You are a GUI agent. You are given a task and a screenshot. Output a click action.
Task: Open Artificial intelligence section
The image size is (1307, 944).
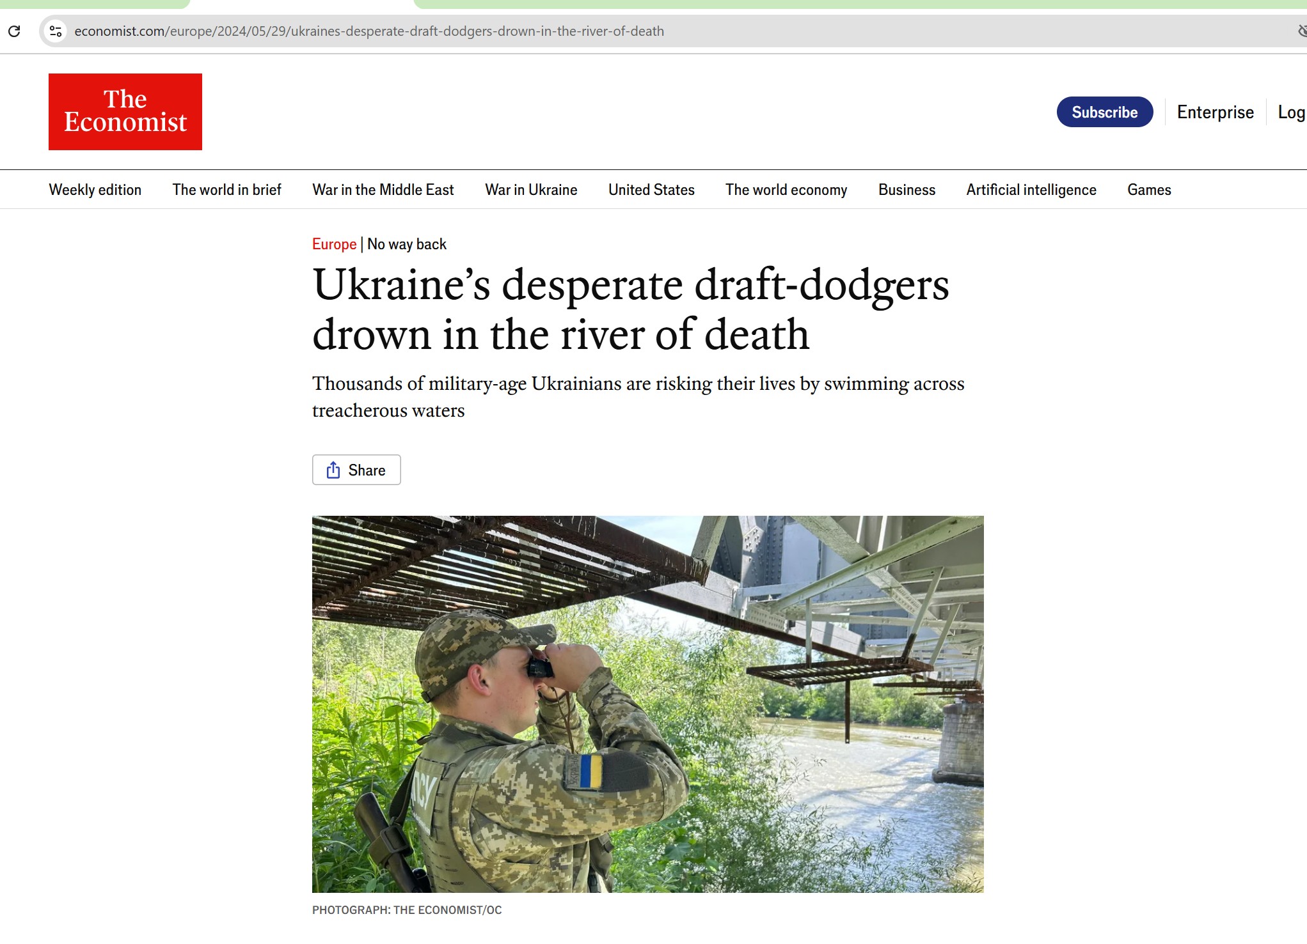tap(1031, 190)
